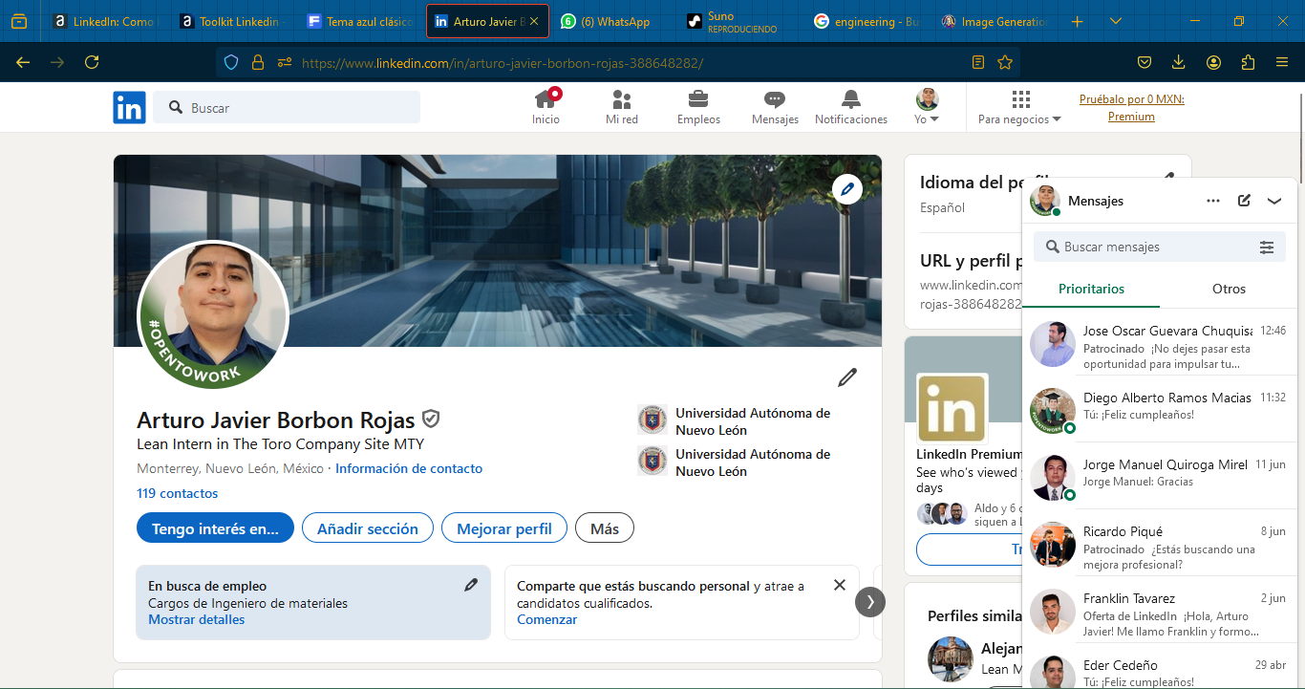Select the Prioritarios messages tab
The width and height of the screenshot is (1305, 689).
[x=1091, y=289]
